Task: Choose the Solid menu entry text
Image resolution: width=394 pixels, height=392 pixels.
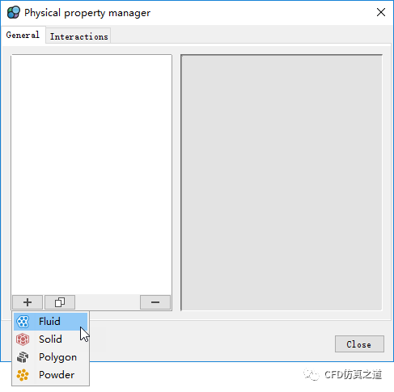Action: click(50, 339)
